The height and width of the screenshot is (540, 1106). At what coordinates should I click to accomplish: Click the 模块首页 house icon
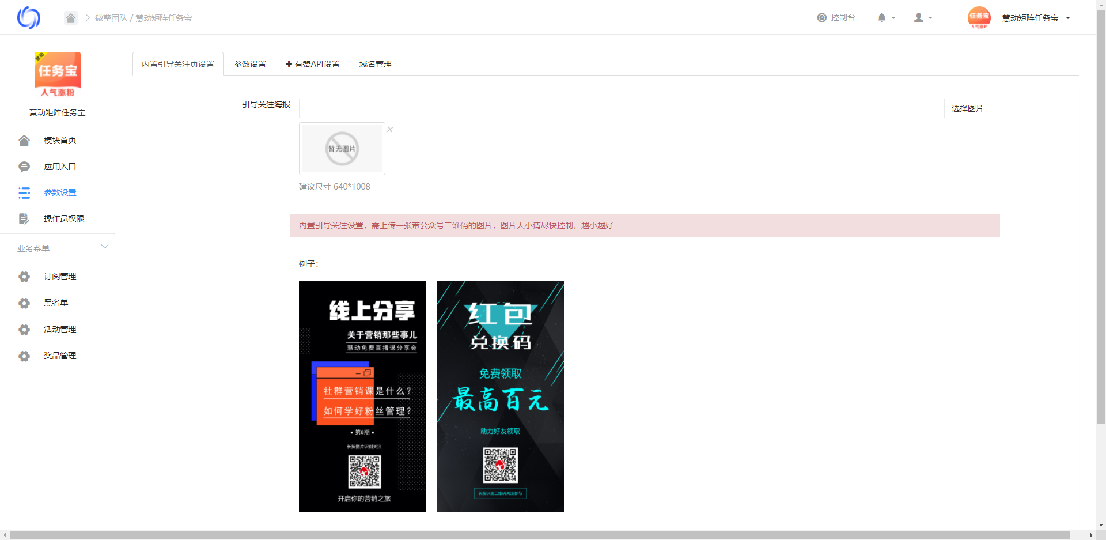[24, 141]
